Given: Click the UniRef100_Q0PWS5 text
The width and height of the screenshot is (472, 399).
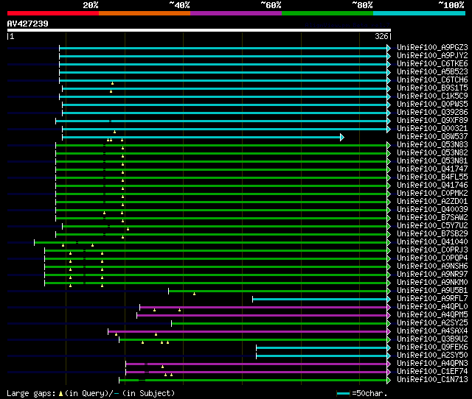Looking at the screenshot, I should point(432,105).
